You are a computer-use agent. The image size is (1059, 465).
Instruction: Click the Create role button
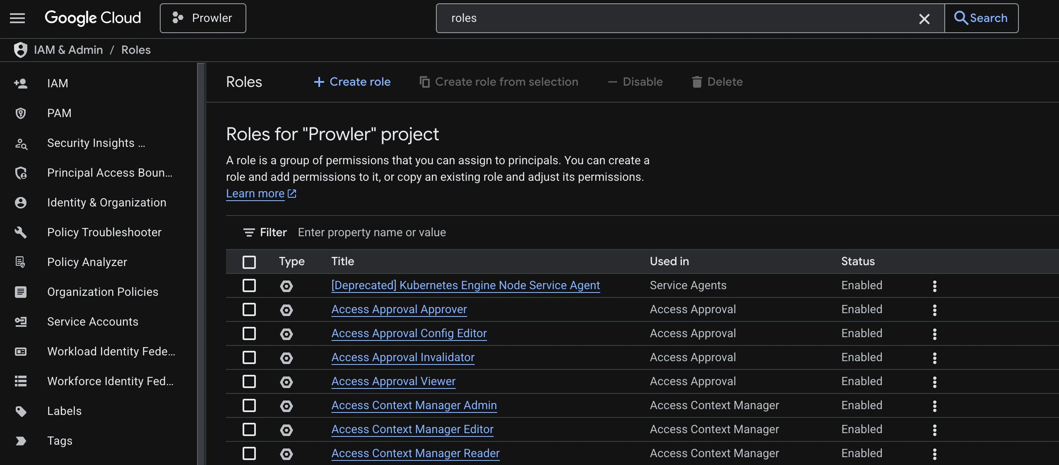click(351, 81)
